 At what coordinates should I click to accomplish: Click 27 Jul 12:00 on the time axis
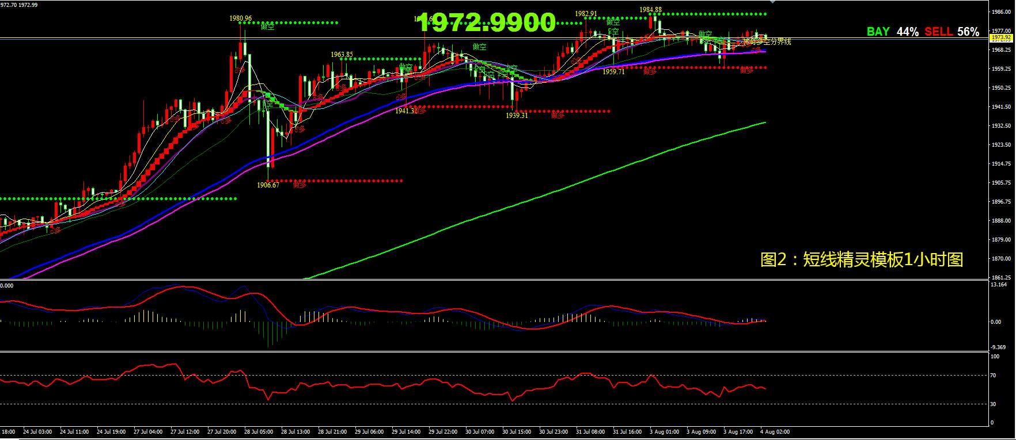pyautogui.click(x=185, y=431)
